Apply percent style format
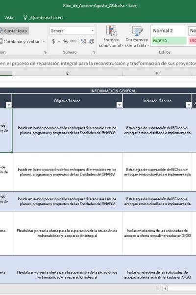Viewport: 196px width, 295px height. (65, 41)
